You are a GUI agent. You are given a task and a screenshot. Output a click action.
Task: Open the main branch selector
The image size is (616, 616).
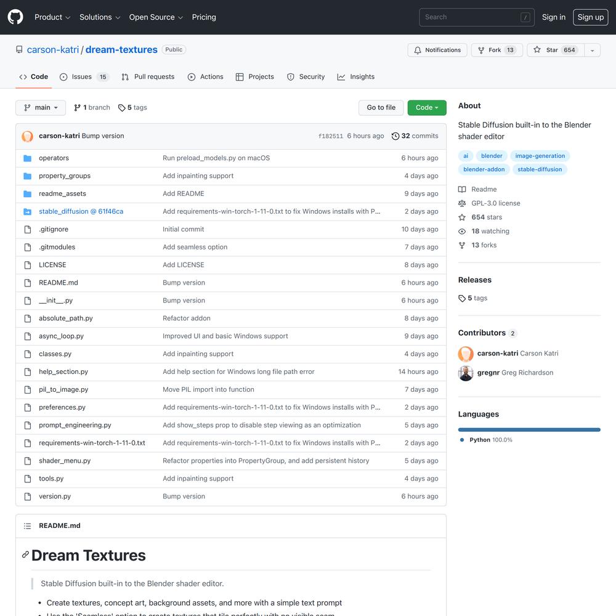(x=41, y=108)
